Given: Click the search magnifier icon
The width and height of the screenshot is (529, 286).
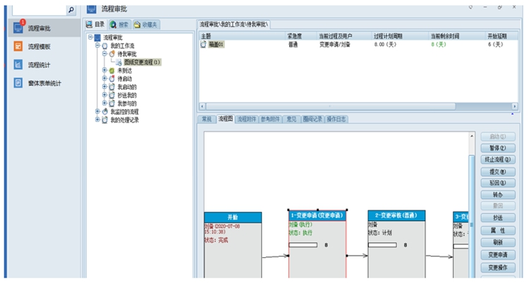Looking at the screenshot, I should click(71, 11).
